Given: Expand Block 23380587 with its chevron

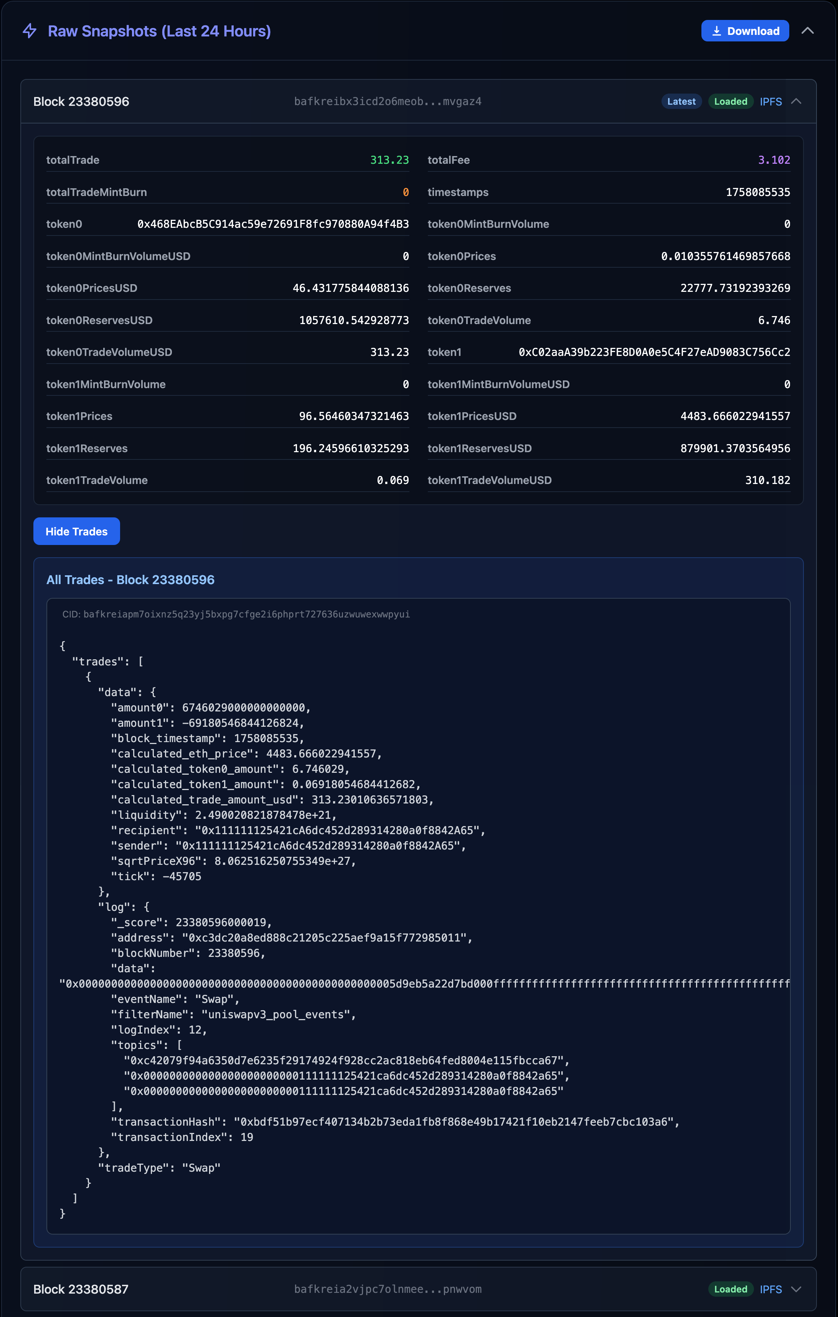Looking at the screenshot, I should pos(797,1289).
